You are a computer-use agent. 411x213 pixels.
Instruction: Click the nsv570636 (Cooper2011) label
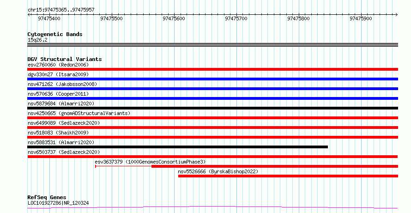pyautogui.click(x=58, y=94)
